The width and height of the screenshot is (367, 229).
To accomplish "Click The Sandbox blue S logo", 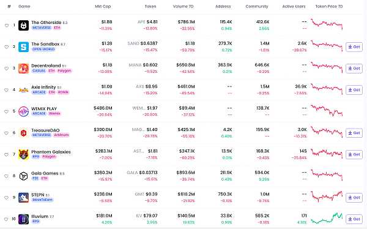I will 24,47.
